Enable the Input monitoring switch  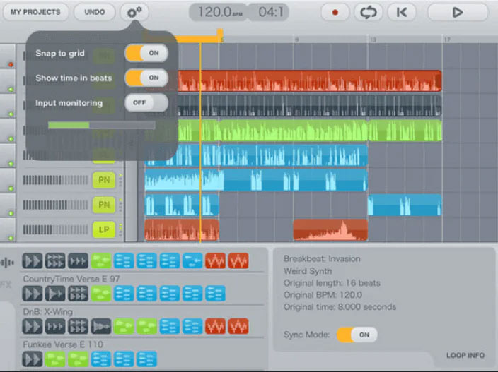(146, 102)
